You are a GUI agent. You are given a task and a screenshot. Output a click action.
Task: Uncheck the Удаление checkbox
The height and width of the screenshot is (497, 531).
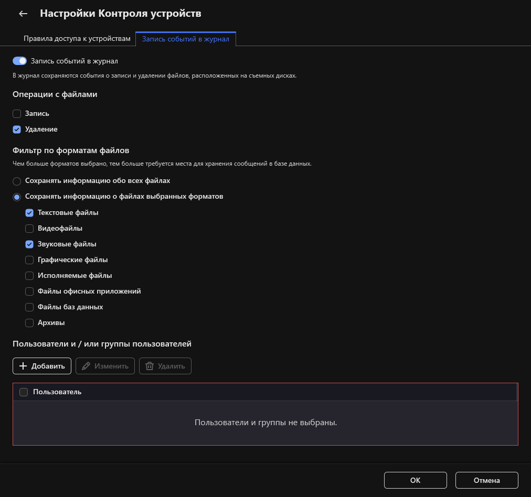coord(17,129)
